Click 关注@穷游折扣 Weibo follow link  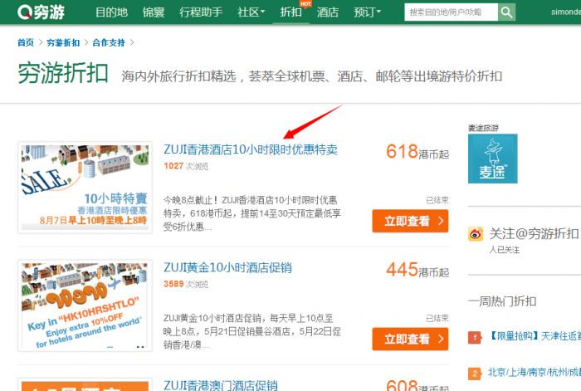click(534, 233)
